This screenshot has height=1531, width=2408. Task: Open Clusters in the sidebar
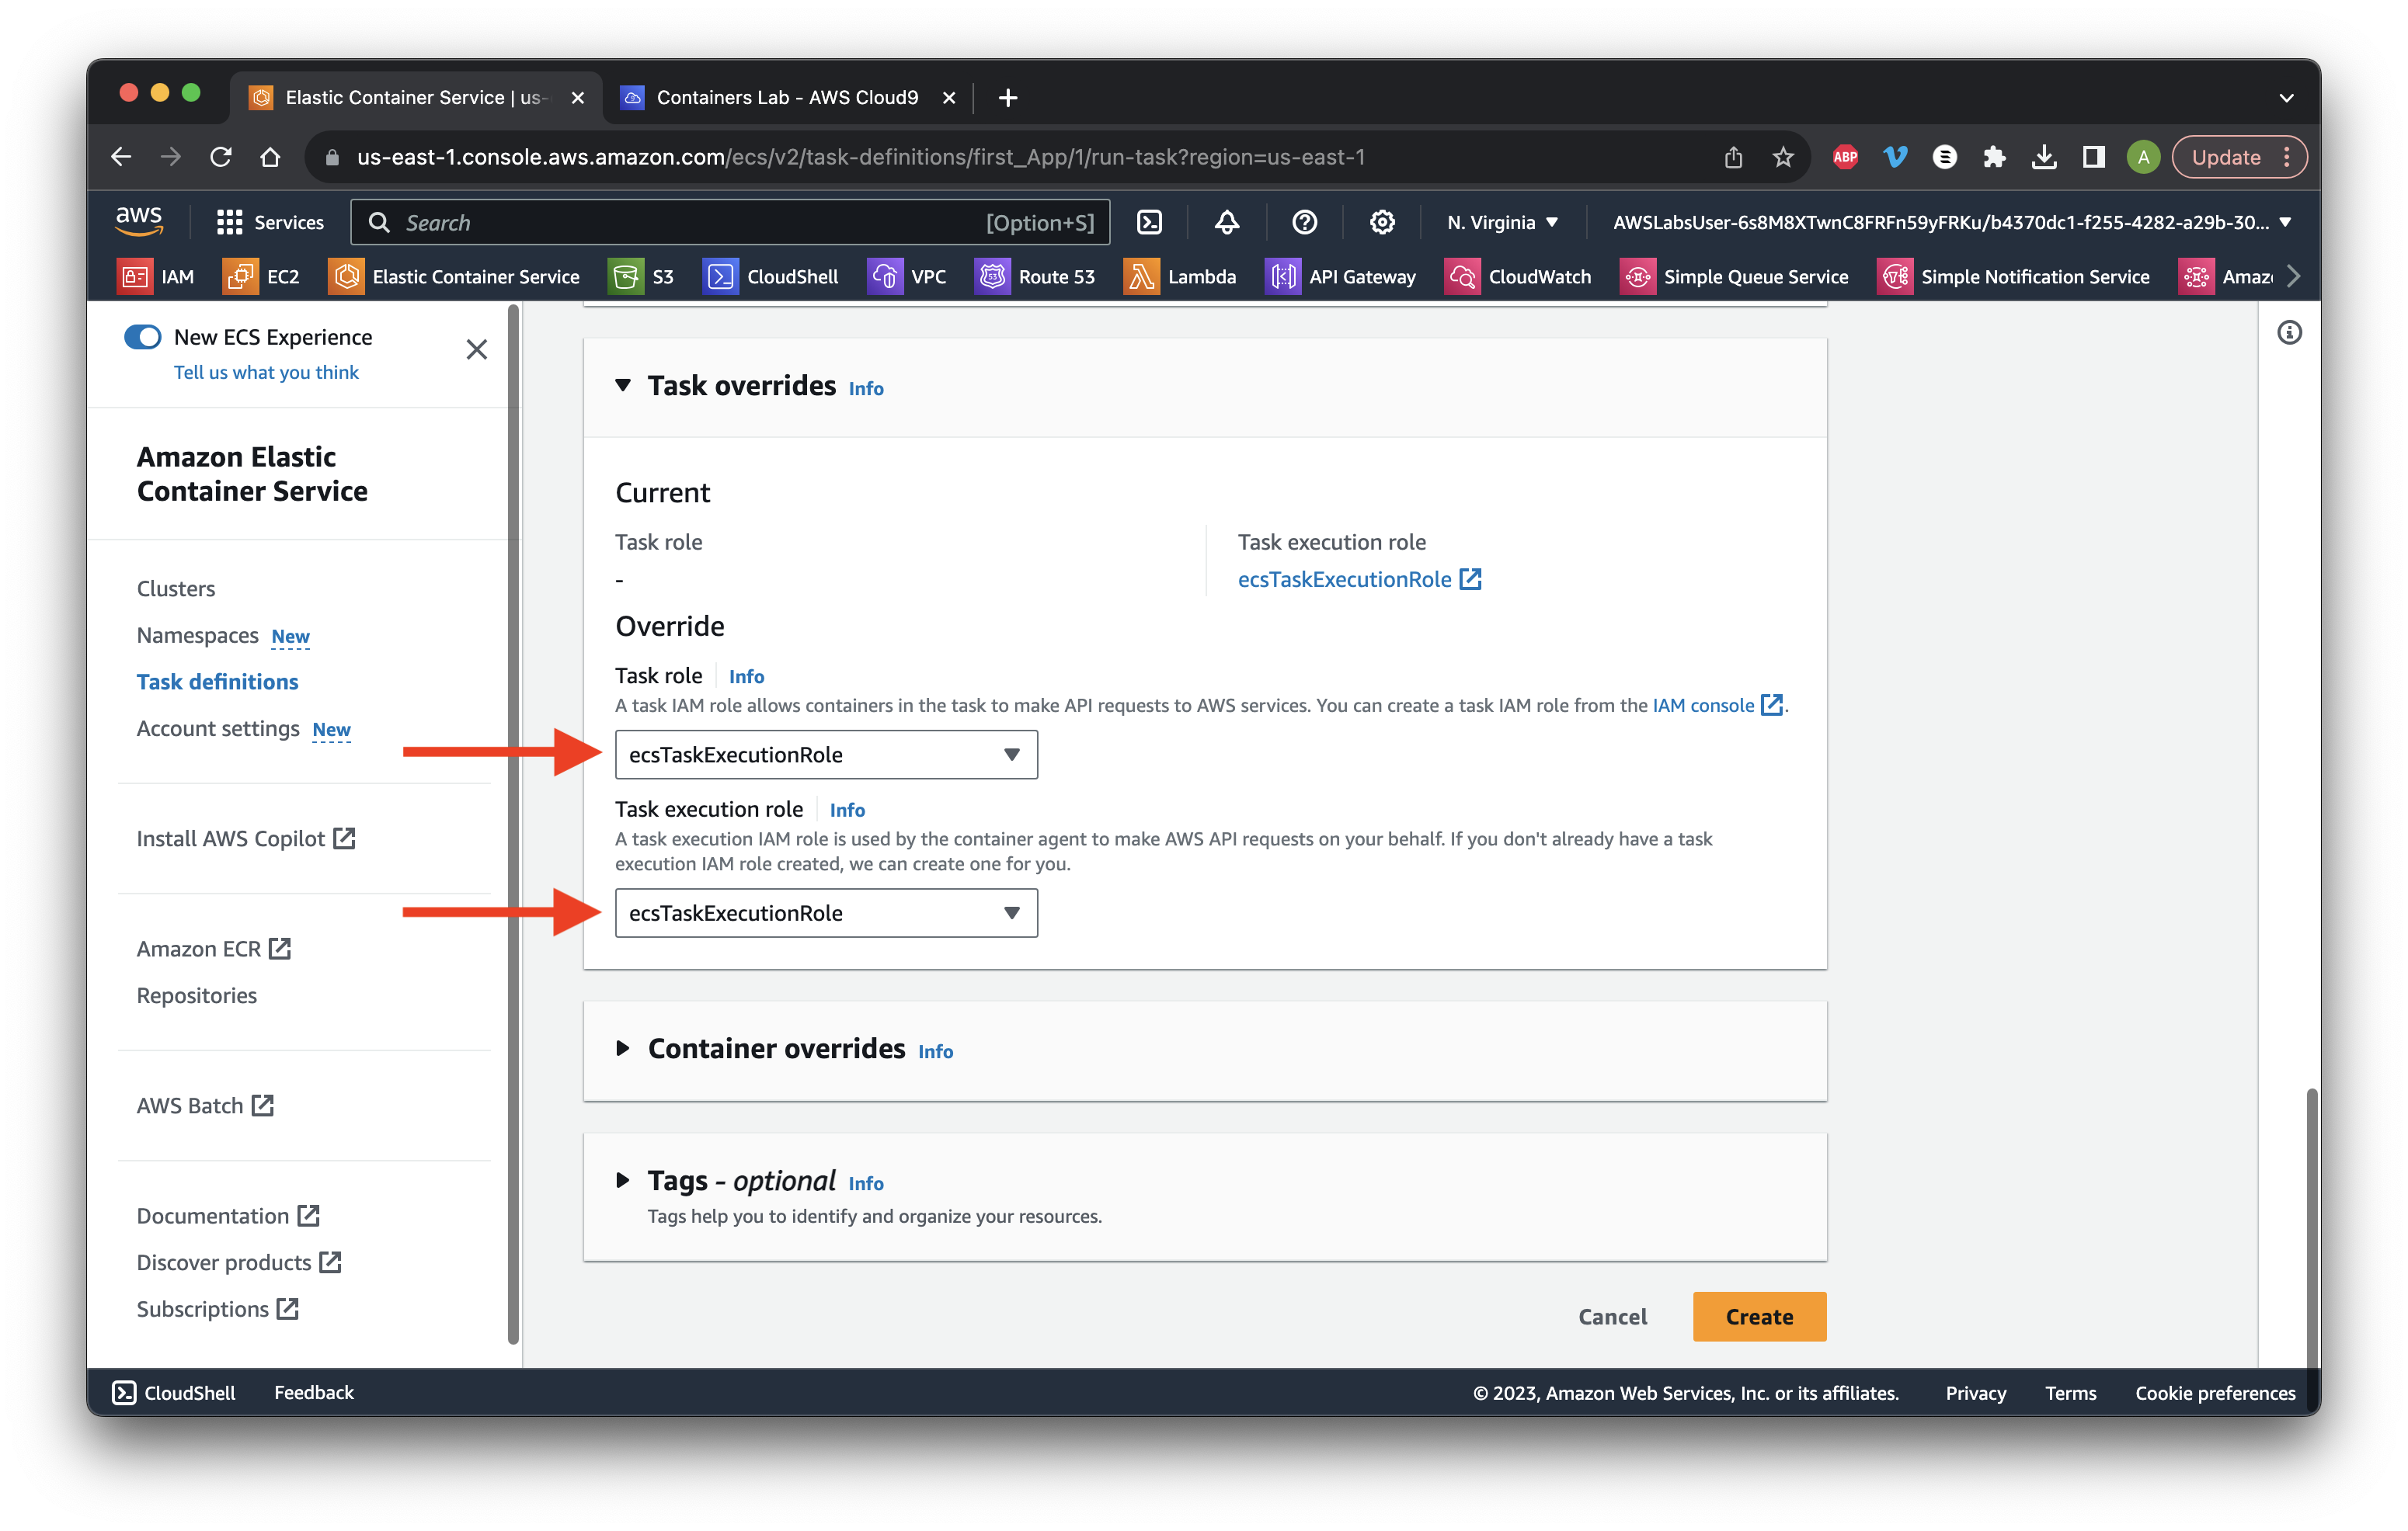tap(176, 588)
